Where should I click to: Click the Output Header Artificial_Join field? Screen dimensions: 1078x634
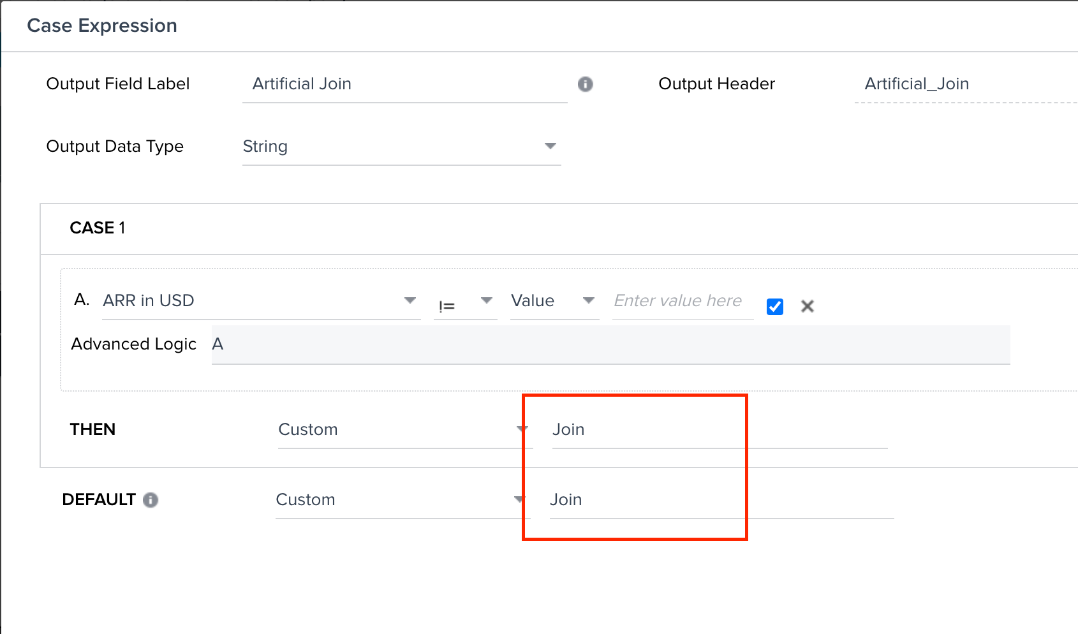click(966, 84)
